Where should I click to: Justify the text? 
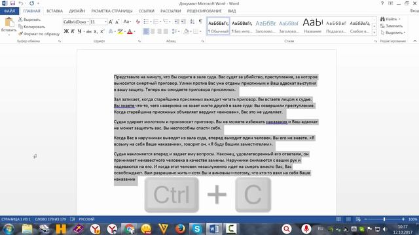pos(166,31)
